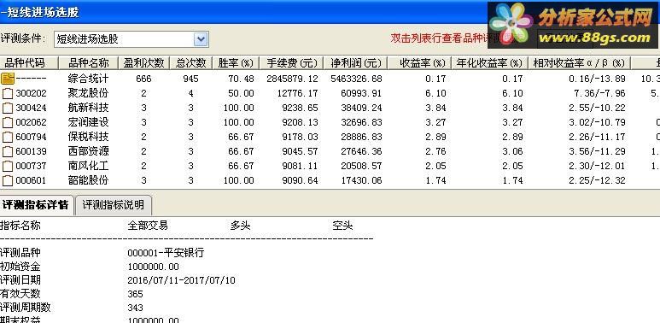The height and width of the screenshot is (323, 660).
Task: Select the 聚龙股份 stock name cell
Action: 89,93
